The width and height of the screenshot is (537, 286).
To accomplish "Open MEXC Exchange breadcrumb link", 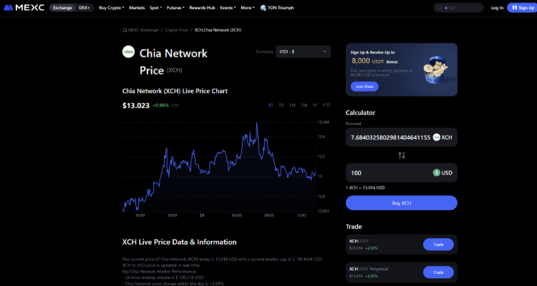I will coord(143,30).
